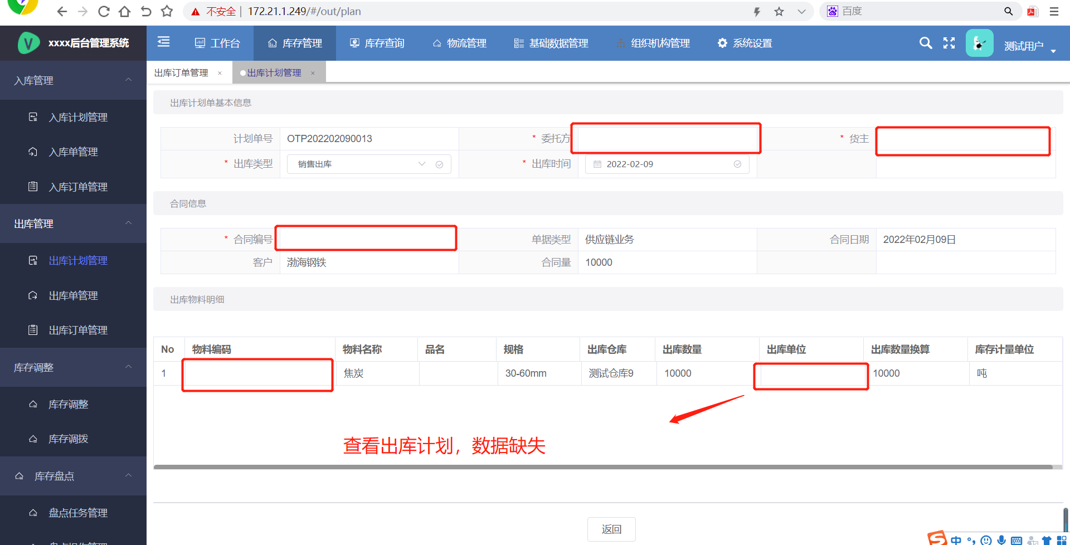Click the PDF extension icon
The width and height of the screenshot is (1070, 545).
click(1033, 12)
